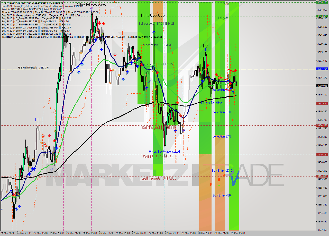Click the red 3496.556 price tag
This screenshot has height=236, width=329.
(322, 125)
